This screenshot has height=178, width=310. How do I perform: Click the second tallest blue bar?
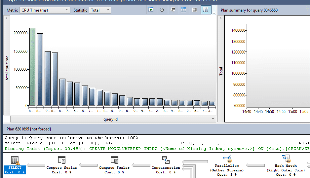40,69
